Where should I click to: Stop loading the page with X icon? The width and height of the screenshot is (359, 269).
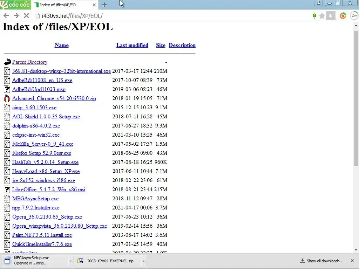[x=26, y=15]
